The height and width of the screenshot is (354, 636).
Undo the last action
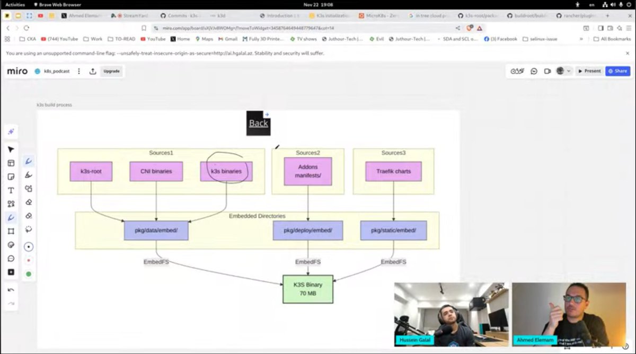[11, 290]
